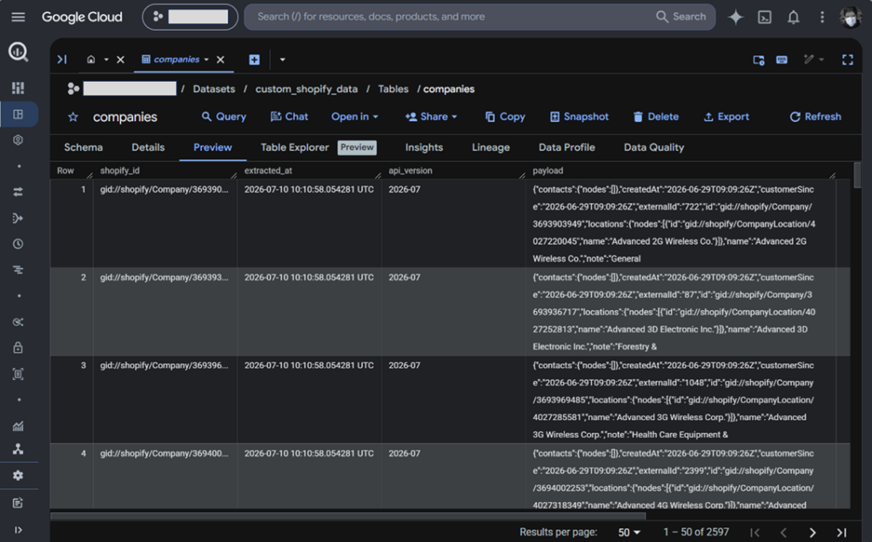872x542 pixels.
Task: Refresh the table view
Action: (x=815, y=117)
